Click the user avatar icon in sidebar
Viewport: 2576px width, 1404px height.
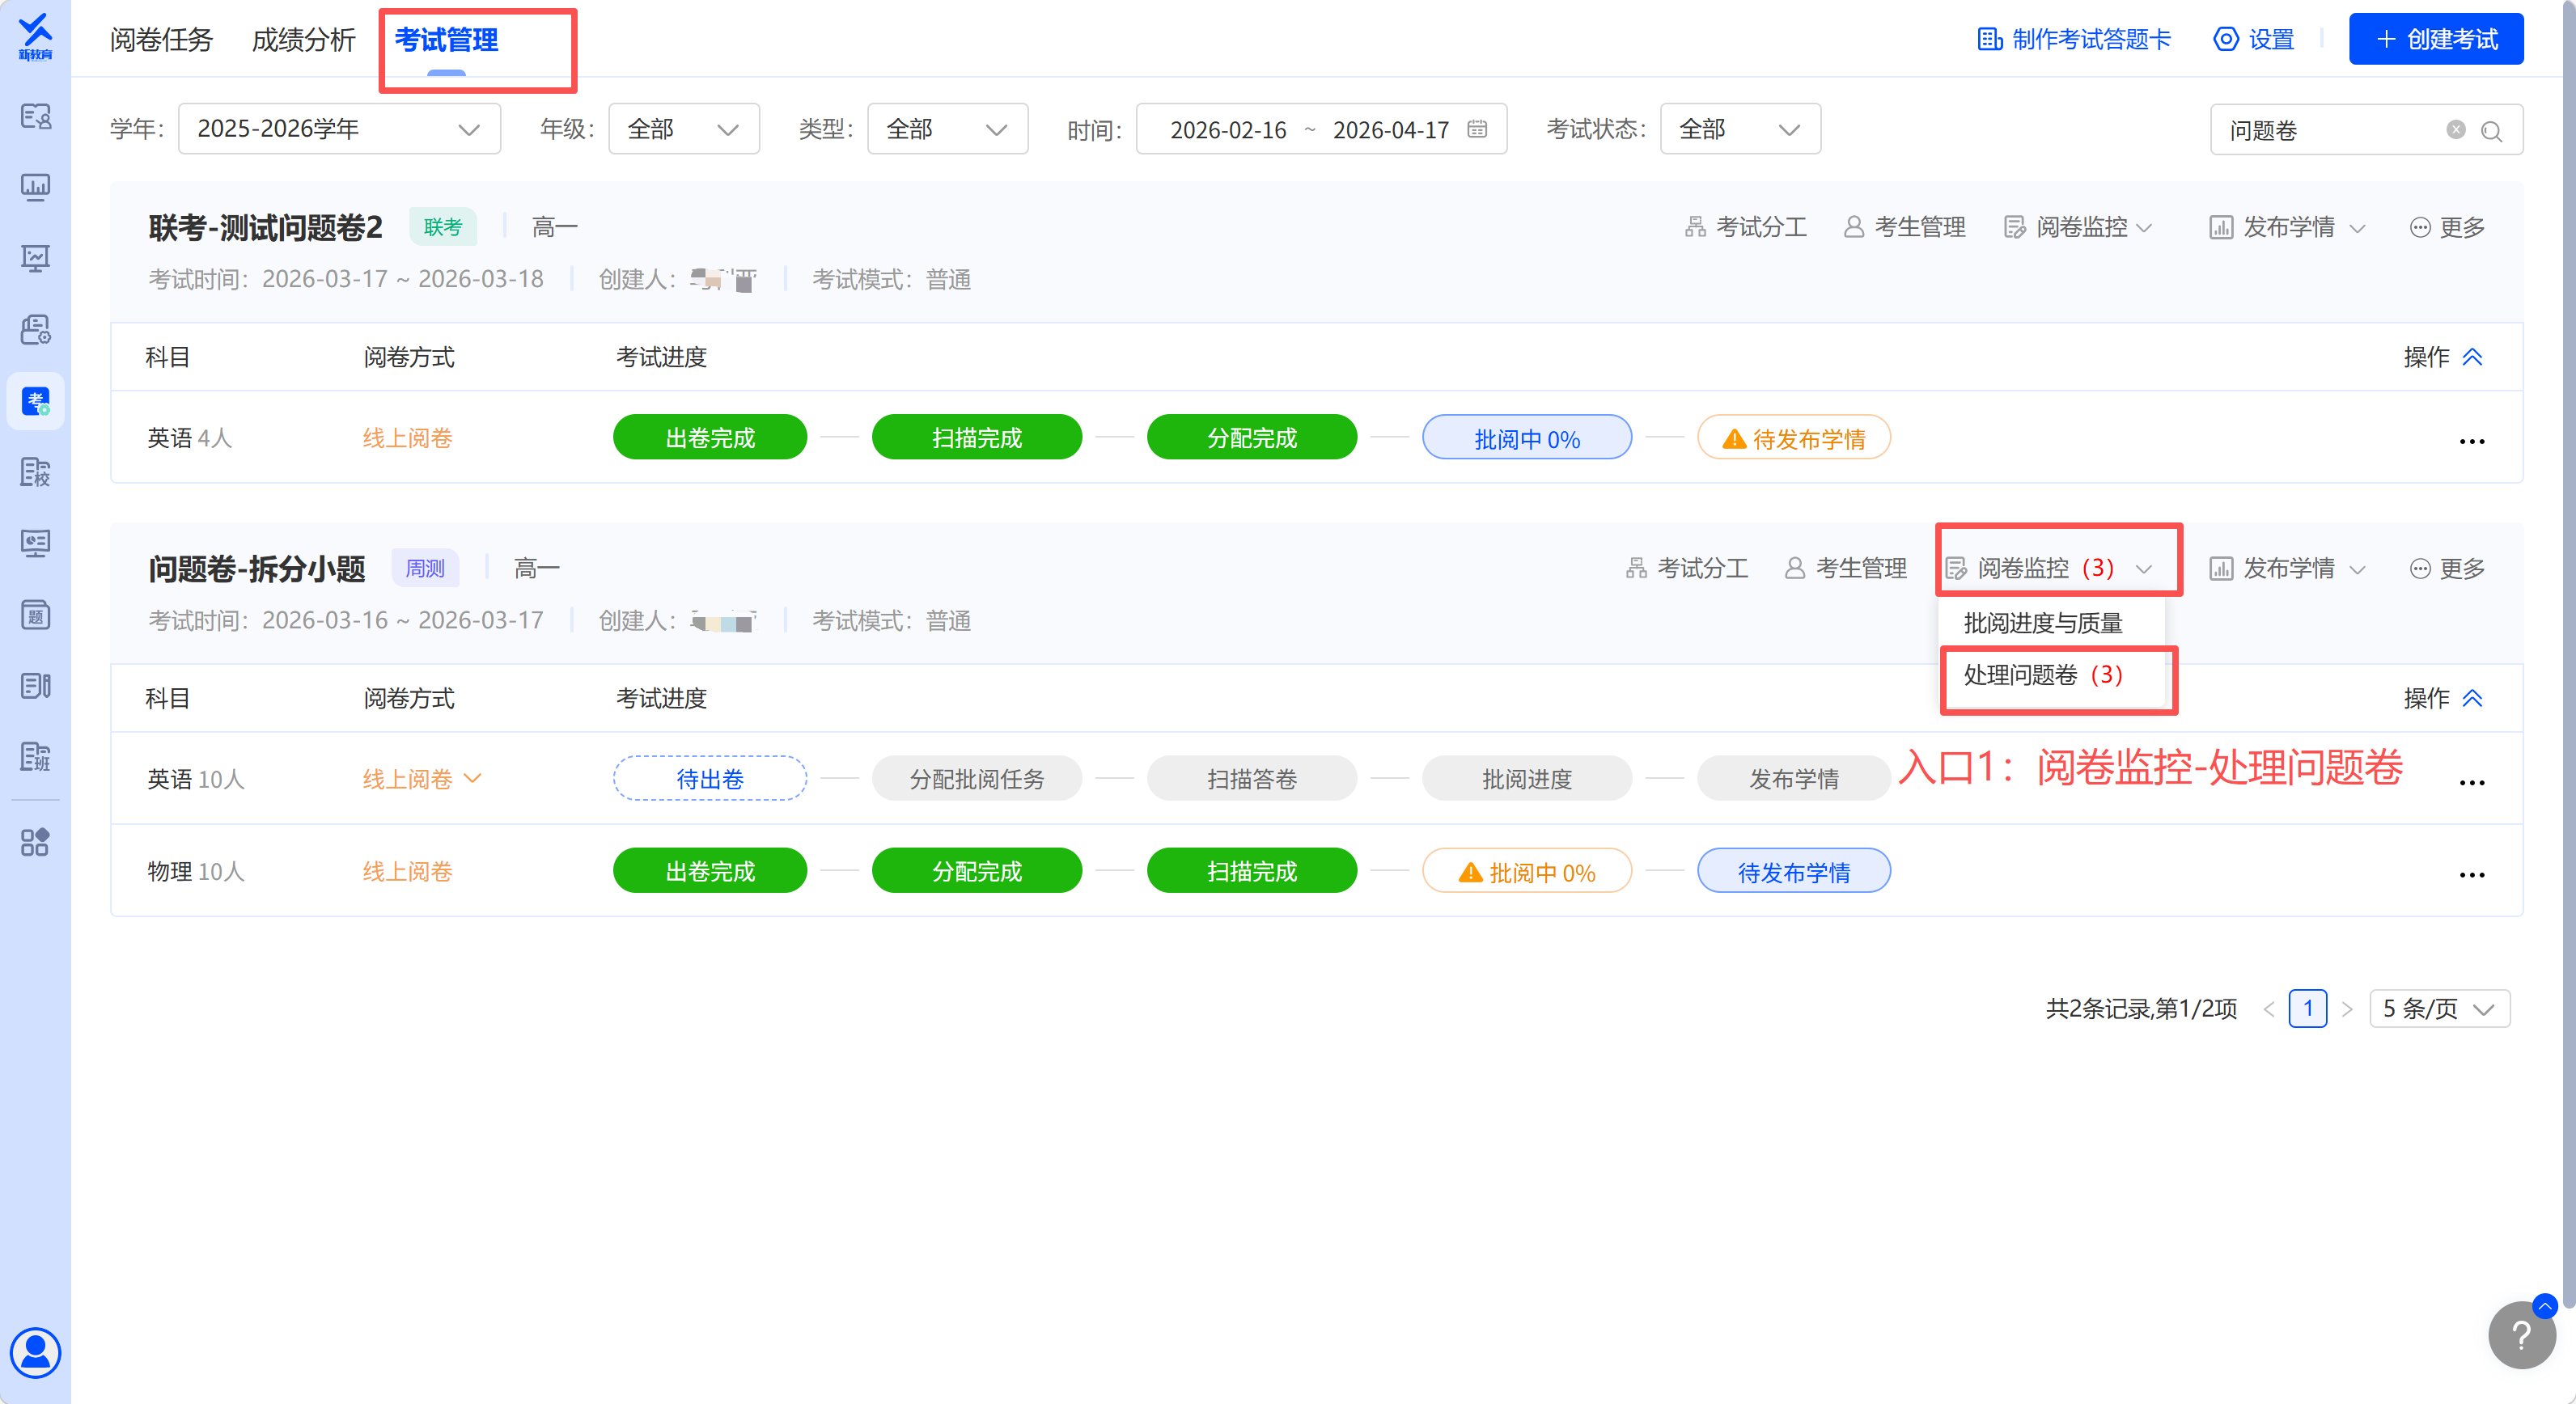click(x=36, y=1352)
